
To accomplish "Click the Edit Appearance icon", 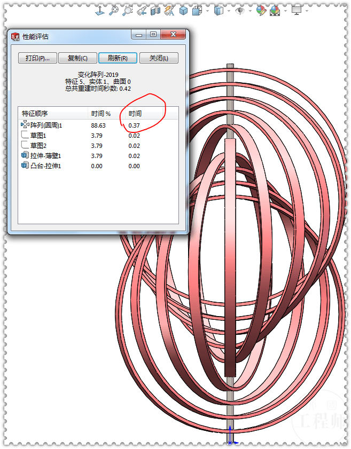I will tap(261, 11).
